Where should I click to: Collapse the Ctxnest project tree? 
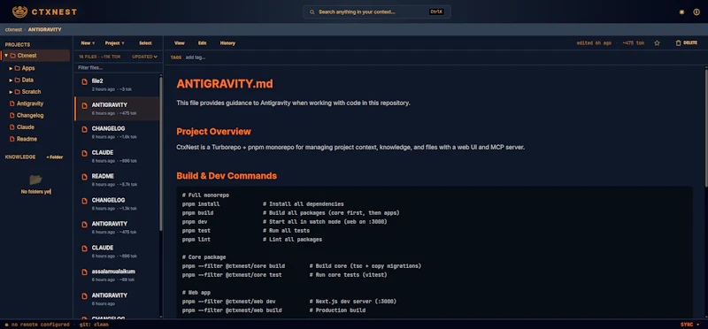6,56
